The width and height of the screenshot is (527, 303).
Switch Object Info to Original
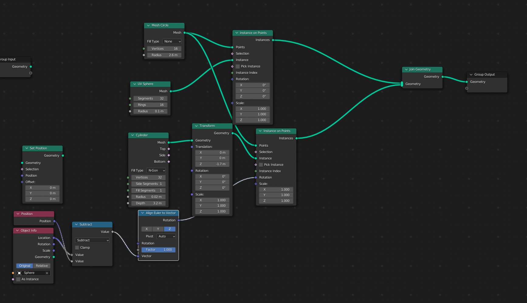click(25, 266)
